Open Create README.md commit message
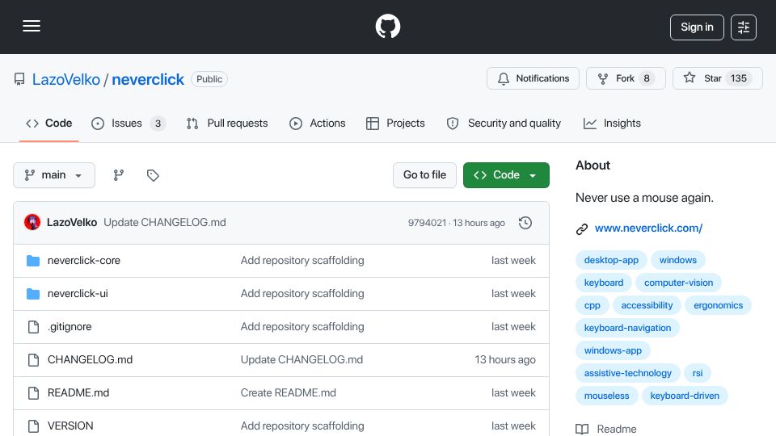 tap(288, 393)
